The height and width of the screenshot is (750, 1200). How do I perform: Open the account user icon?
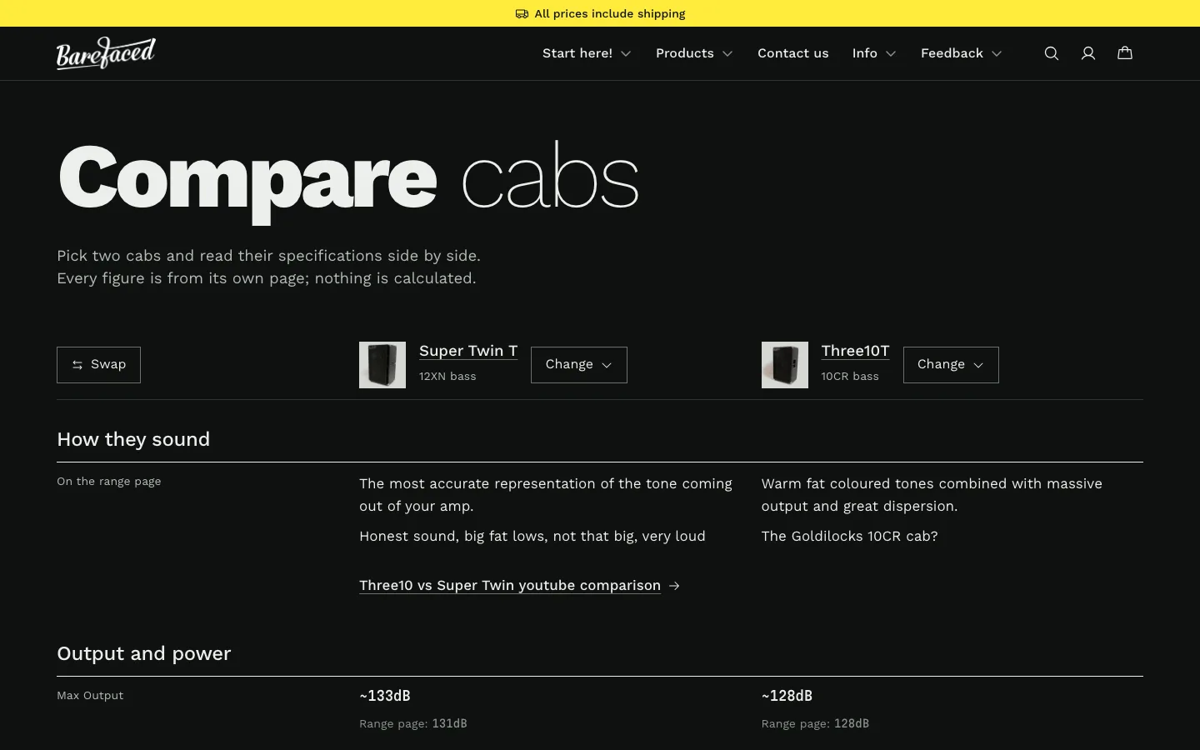point(1088,53)
